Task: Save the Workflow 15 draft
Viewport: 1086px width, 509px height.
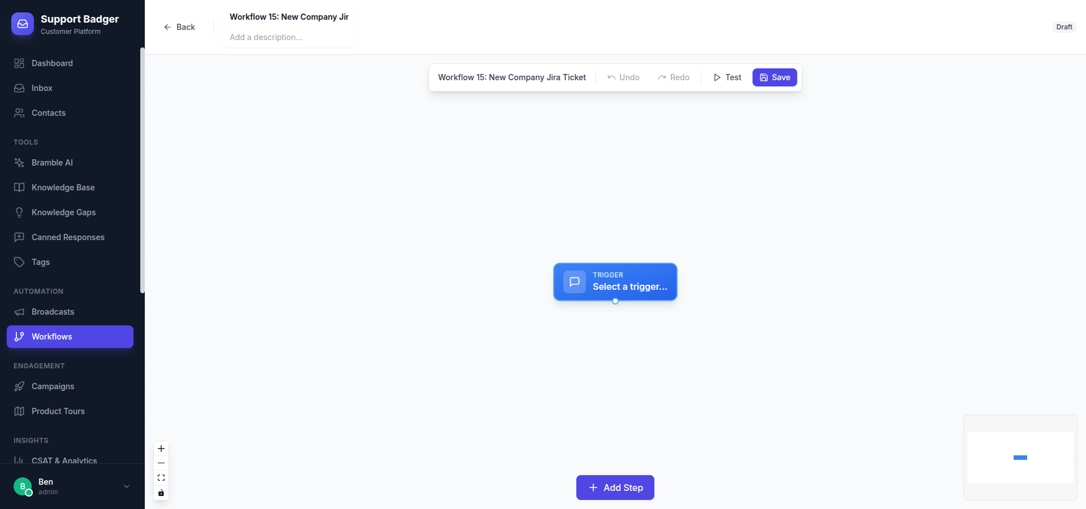Action: [x=774, y=77]
